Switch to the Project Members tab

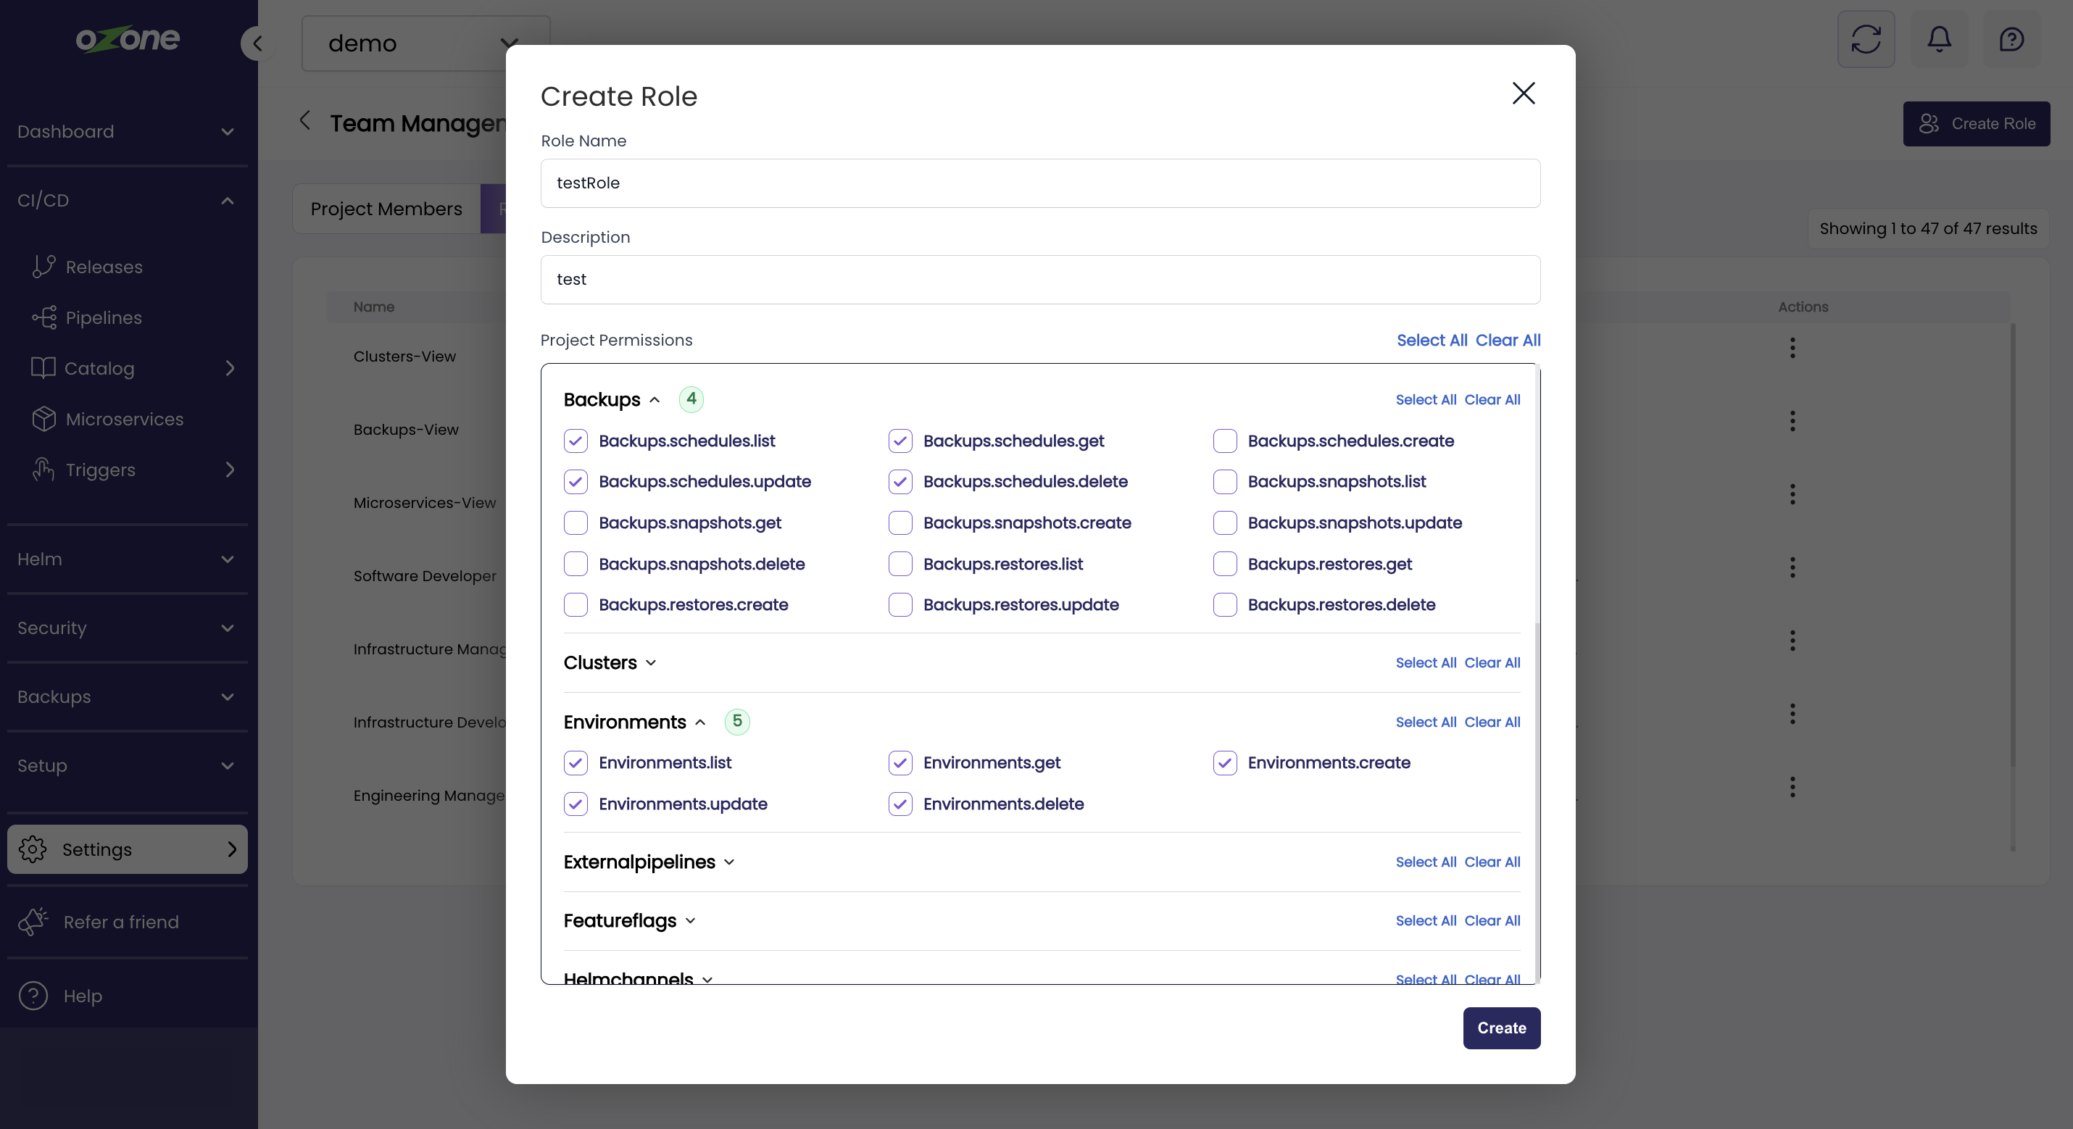click(386, 209)
